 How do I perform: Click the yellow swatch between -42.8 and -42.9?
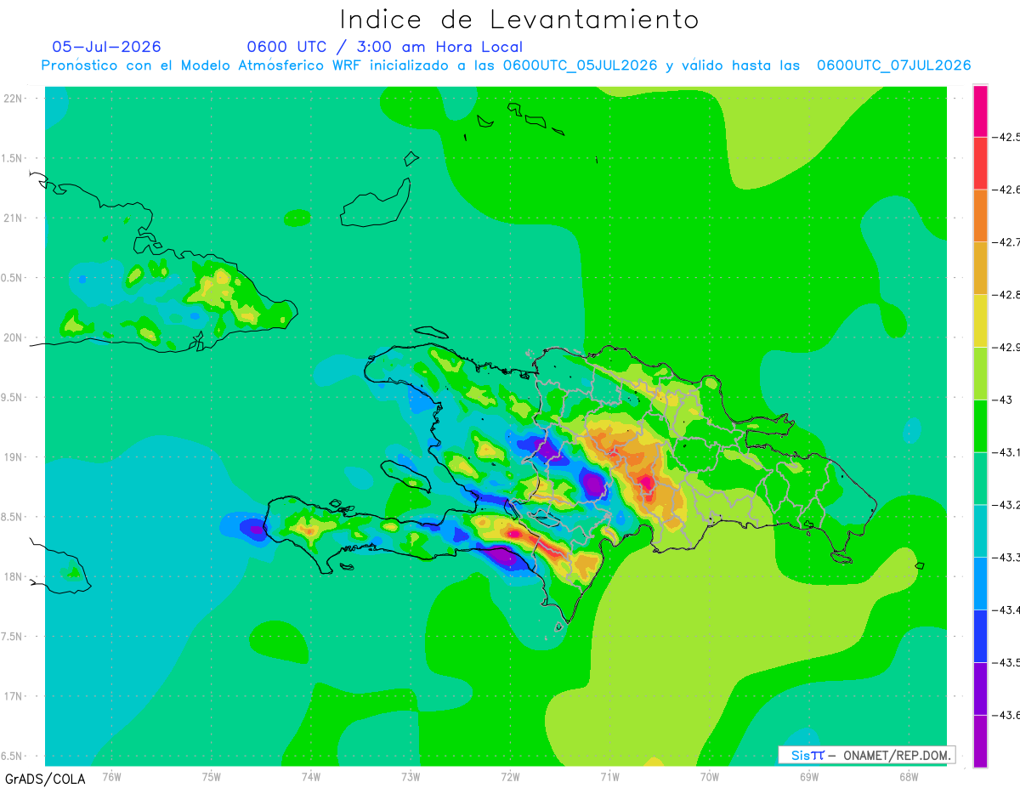click(980, 321)
